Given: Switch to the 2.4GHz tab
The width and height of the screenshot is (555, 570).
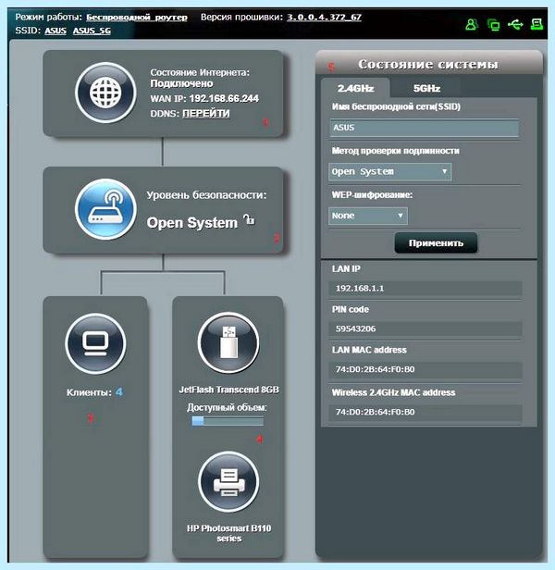Looking at the screenshot, I should pyautogui.click(x=355, y=88).
